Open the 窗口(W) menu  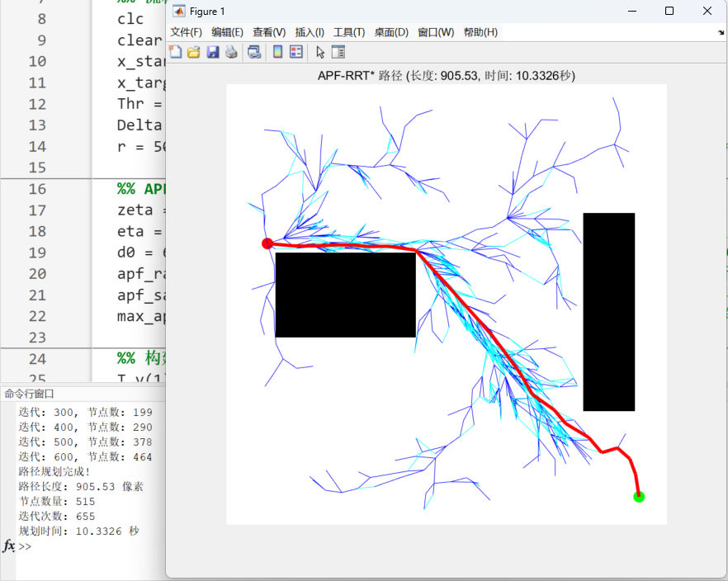point(435,31)
